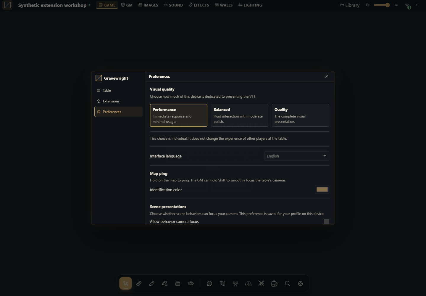
Task: Open the chat bubble panel
Action: click(209, 283)
